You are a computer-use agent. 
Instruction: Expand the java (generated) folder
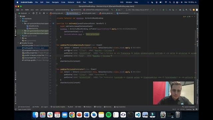coord(21,36)
